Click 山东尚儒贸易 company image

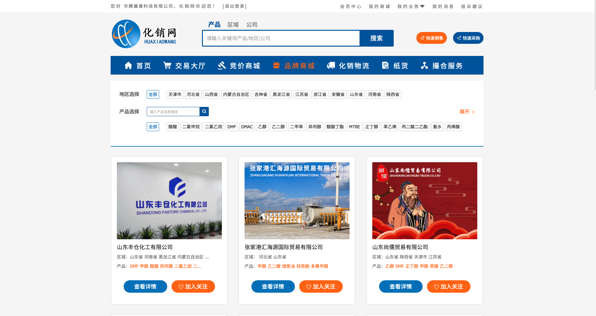click(x=425, y=201)
